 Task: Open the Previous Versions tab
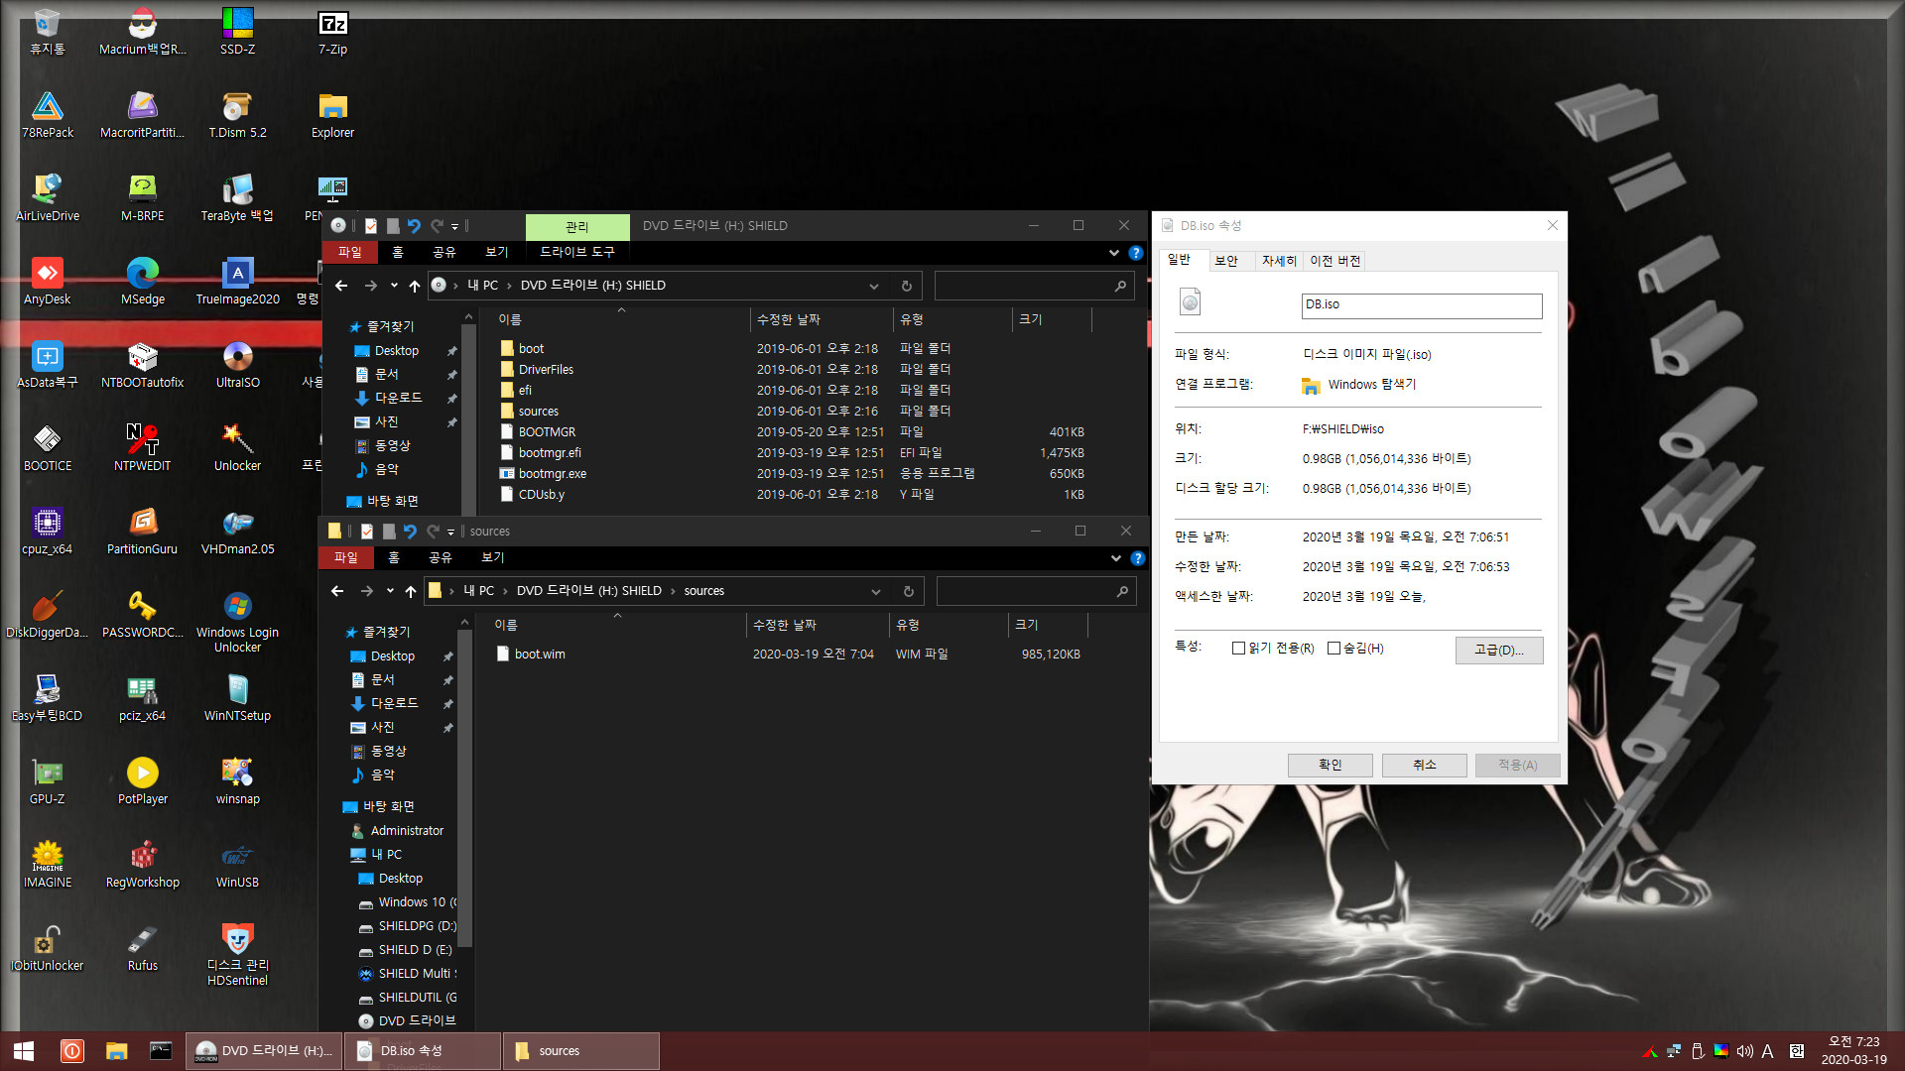pyautogui.click(x=1335, y=261)
